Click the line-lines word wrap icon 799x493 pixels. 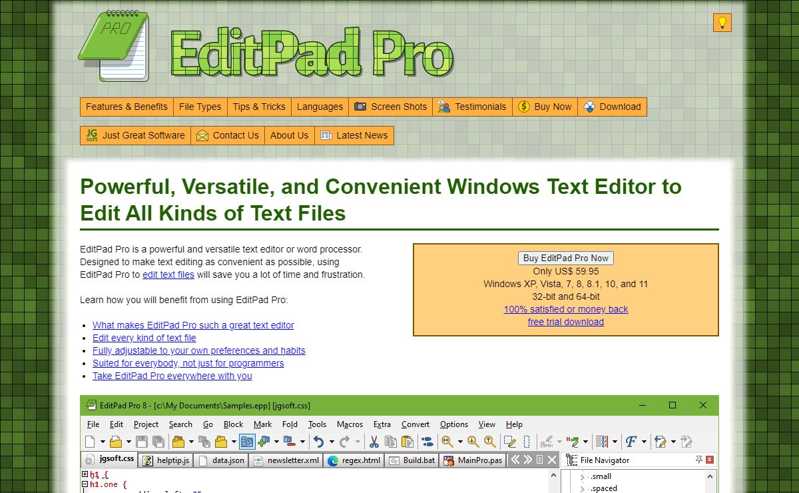602,441
